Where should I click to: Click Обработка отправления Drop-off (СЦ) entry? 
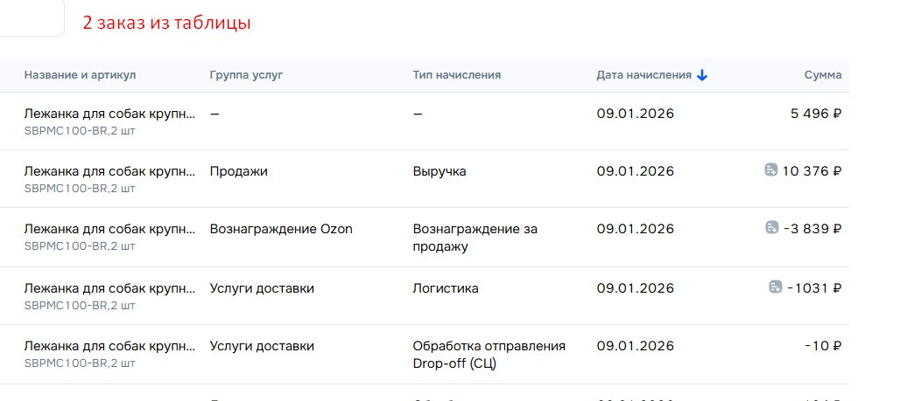[489, 354]
